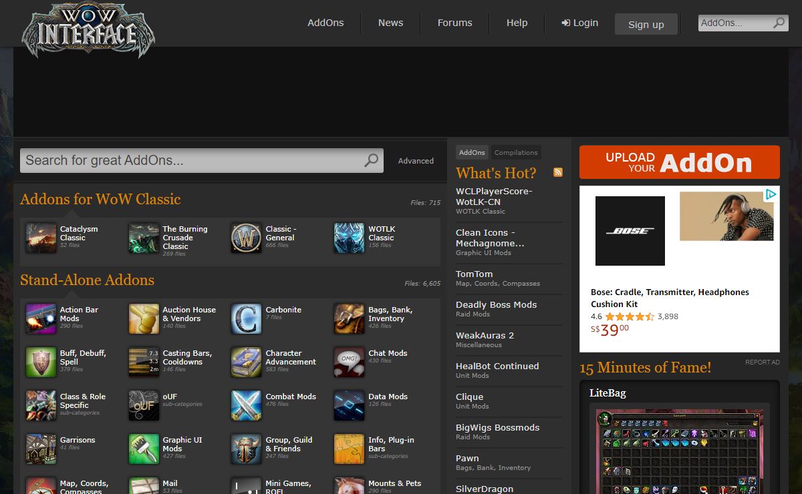The image size is (802, 494).
Task: Open the WOTLK Classic category icon
Action: (350, 238)
